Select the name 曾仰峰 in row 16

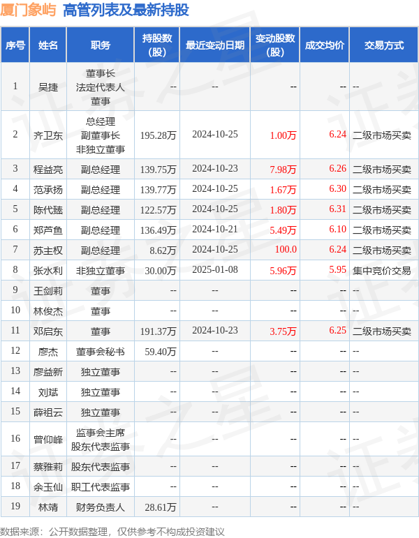pos(48,439)
